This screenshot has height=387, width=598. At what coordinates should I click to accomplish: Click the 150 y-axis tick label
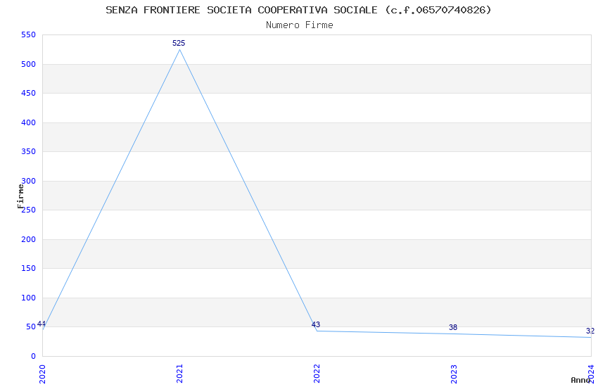coord(29,268)
